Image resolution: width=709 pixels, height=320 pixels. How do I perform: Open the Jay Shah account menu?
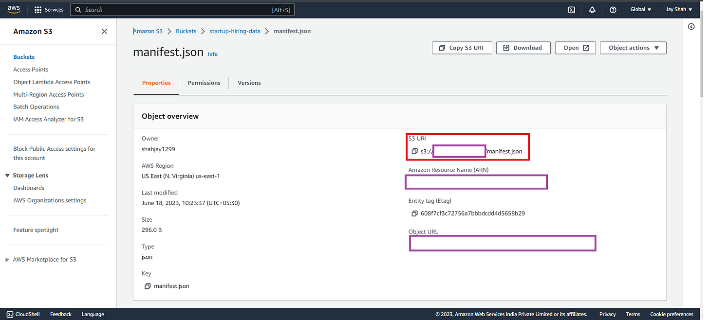coord(679,9)
